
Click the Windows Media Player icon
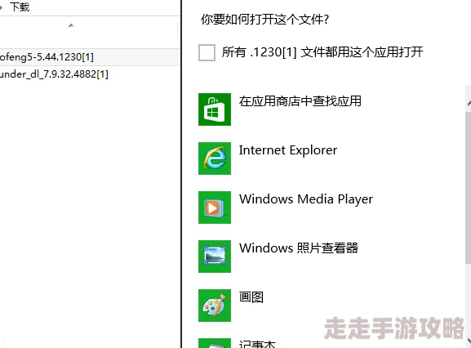[x=215, y=207]
